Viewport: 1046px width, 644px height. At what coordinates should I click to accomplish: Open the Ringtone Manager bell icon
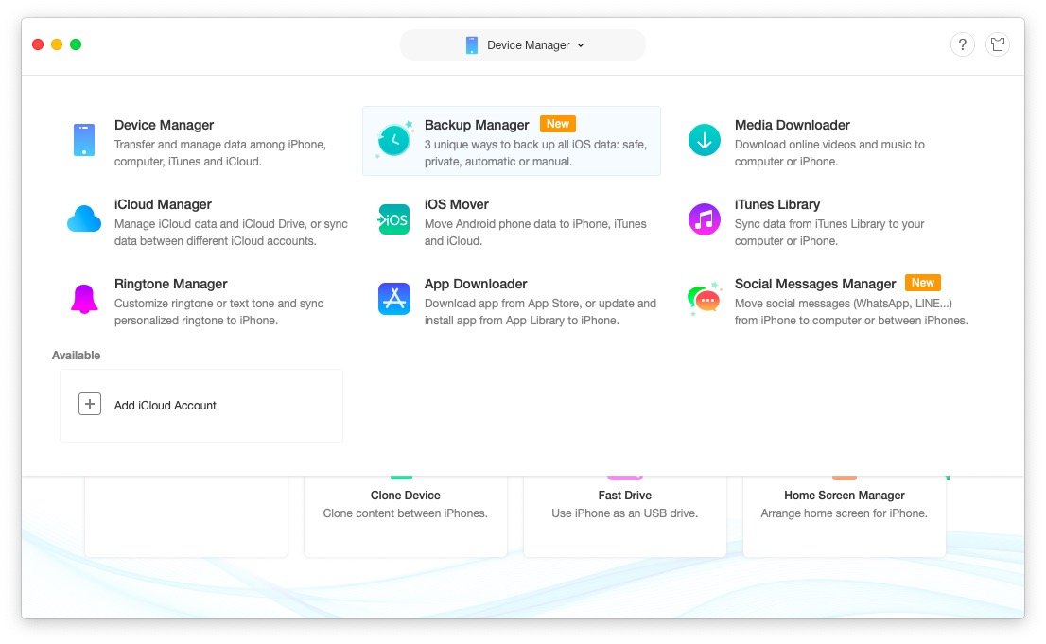[84, 299]
